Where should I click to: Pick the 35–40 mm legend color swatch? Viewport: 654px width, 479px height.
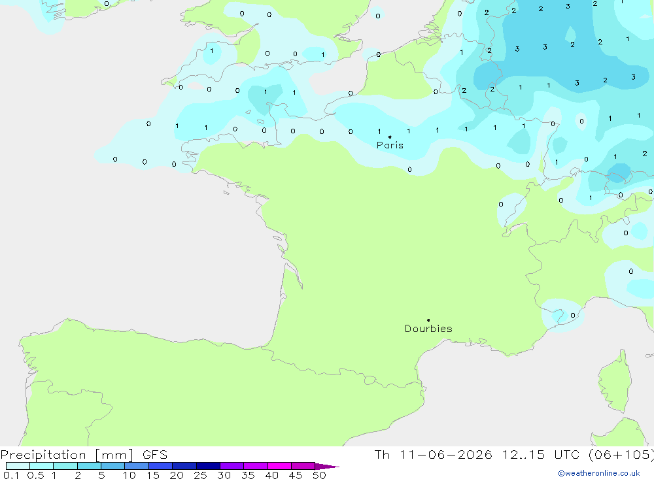tap(256, 466)
